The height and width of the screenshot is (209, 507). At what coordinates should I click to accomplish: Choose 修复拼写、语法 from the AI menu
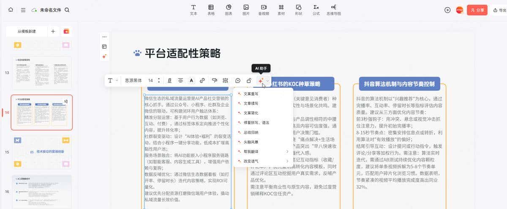[263, 123]
